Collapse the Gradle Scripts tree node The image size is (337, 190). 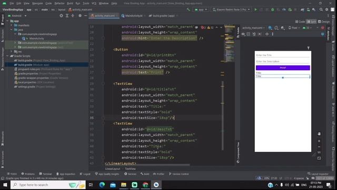(7, 56)
